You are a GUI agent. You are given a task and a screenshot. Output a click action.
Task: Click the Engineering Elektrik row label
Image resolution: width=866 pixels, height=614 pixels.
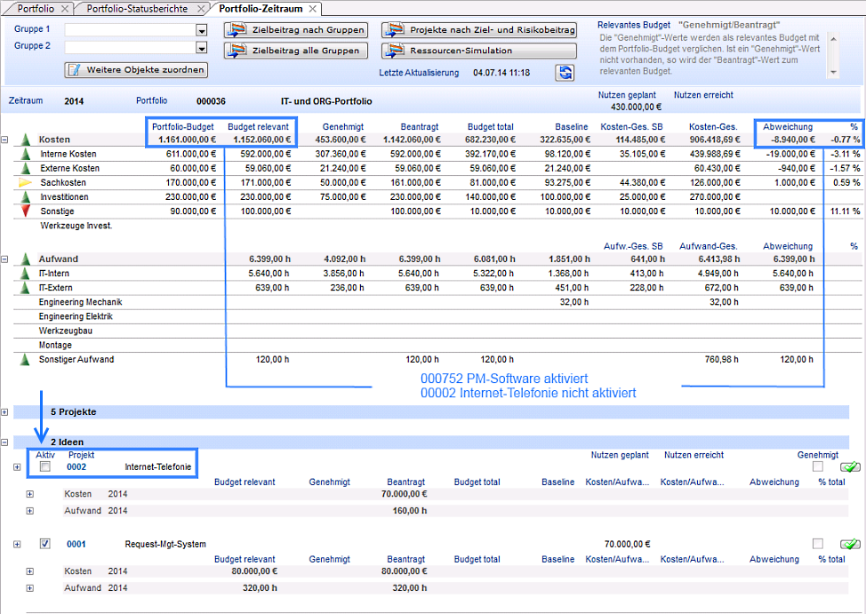(x=76, y=316)
